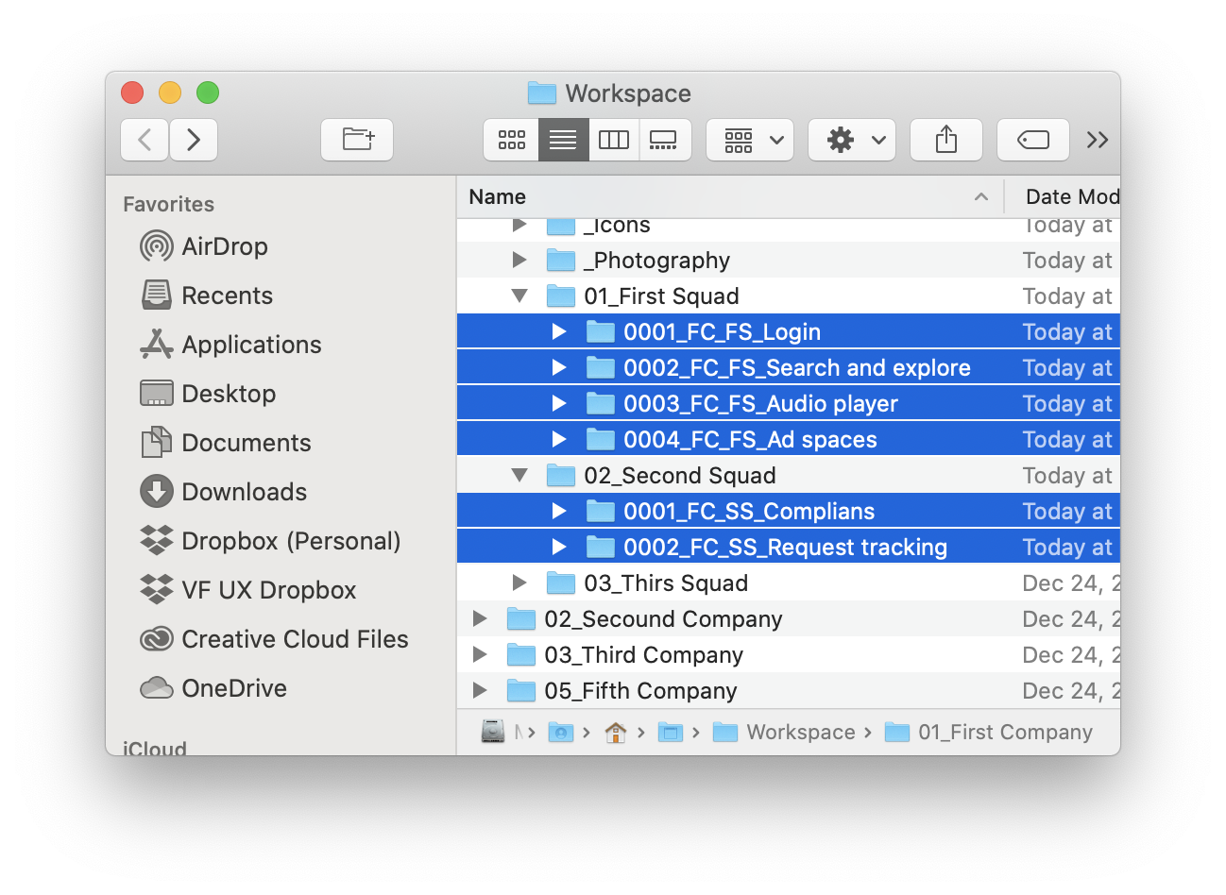
Task: Expand the 05_Fifth Company folder
Action: (479, 690)
